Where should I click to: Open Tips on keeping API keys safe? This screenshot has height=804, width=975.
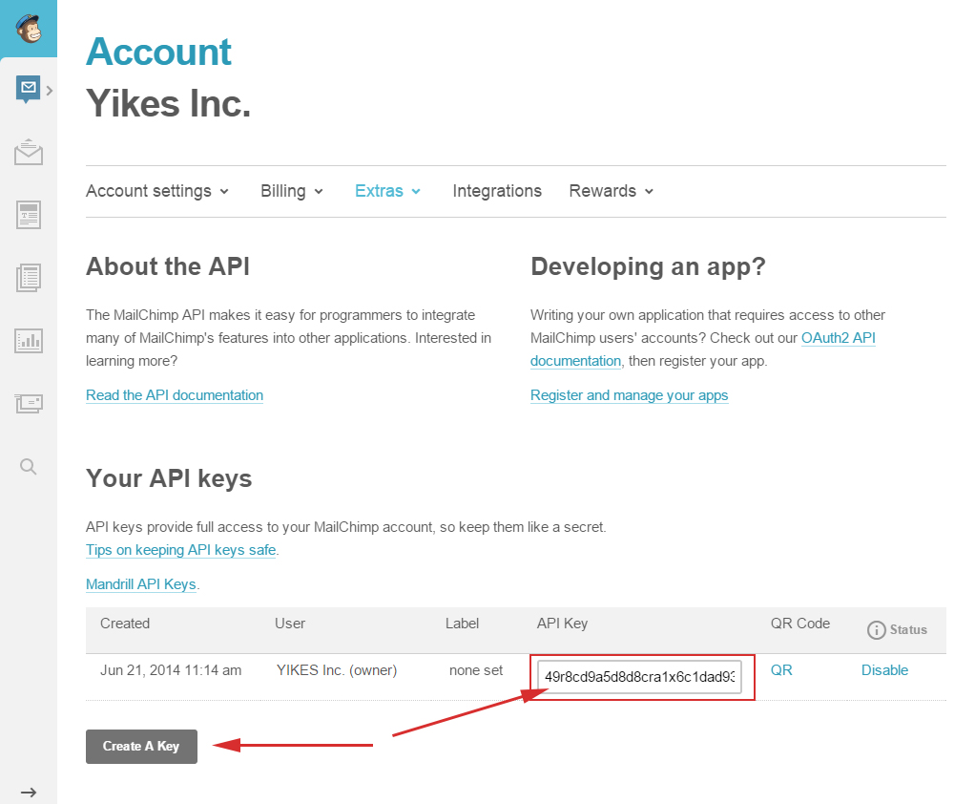click(181, 550)
